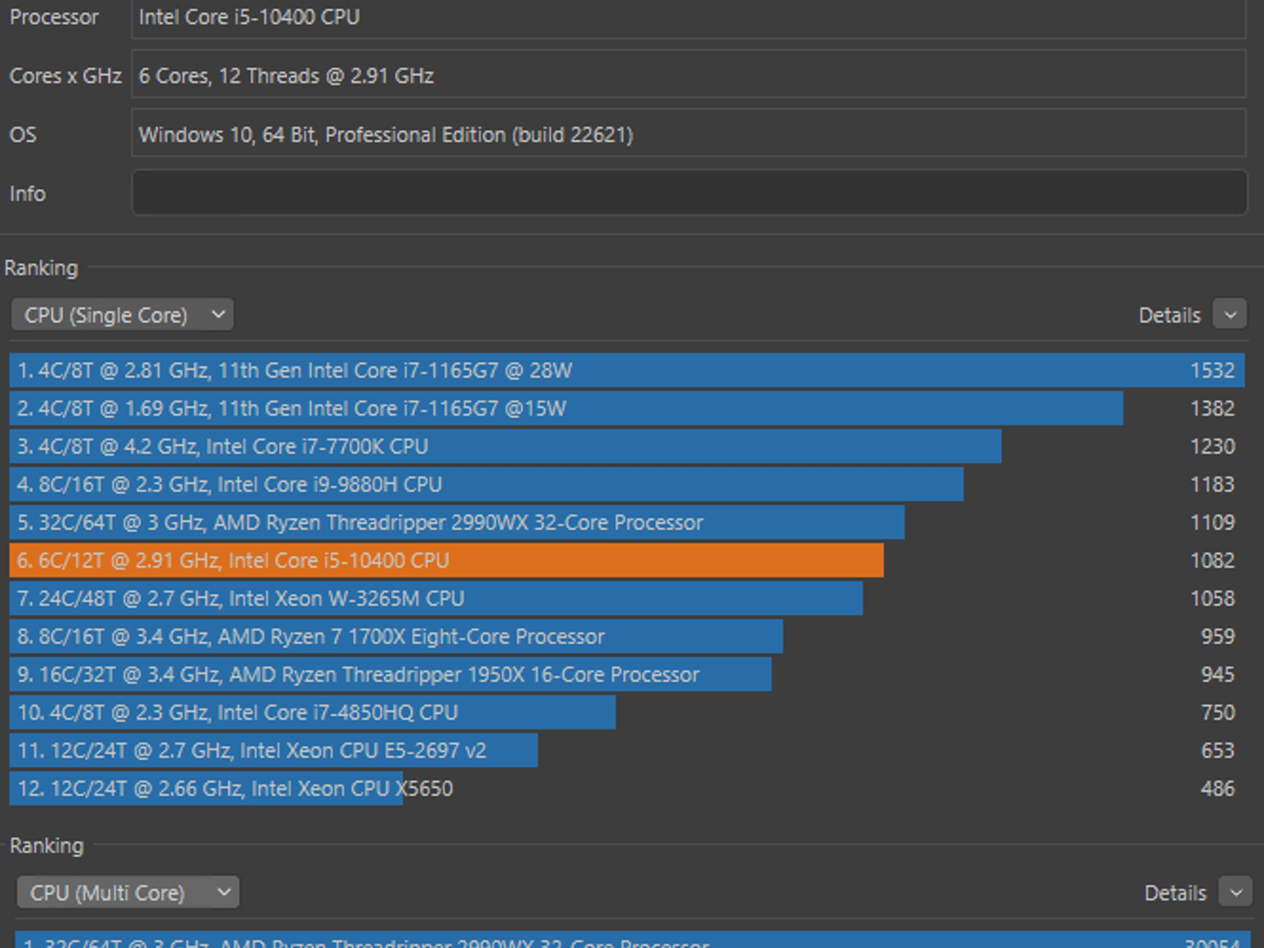Click the Cores x GHz label
Screen dimensions: 1264x948
65,76
